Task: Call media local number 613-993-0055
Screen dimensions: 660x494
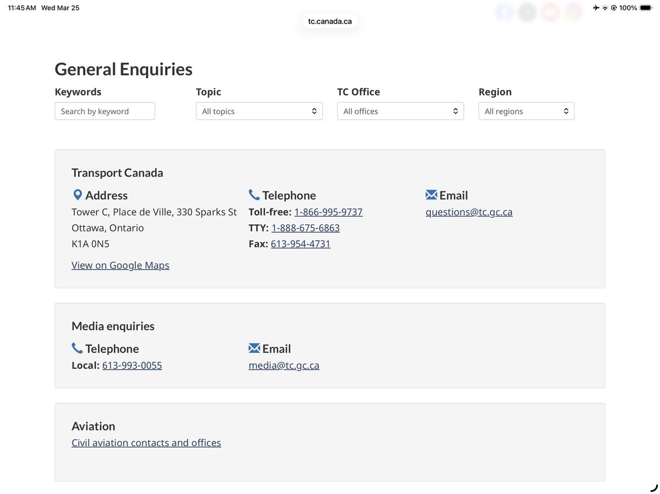Action: click(x=132, y=365)
